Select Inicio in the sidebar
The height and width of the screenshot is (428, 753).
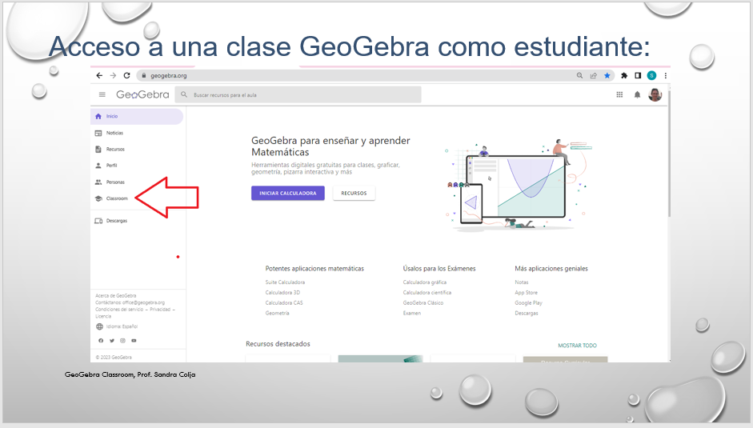coord(137,116)
